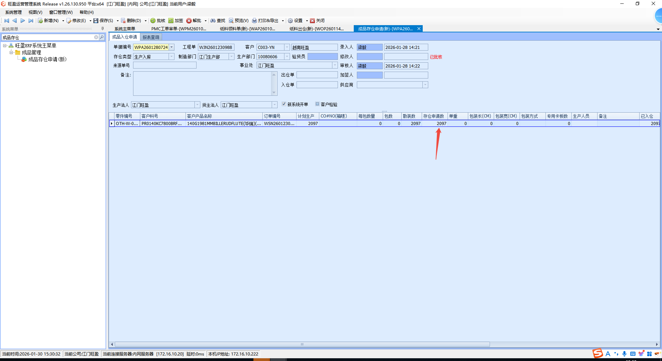Switch to the PMC工单审单 tab
This screenshot has height=361, width=662.
pyautogui.click(x=179, y=29)
